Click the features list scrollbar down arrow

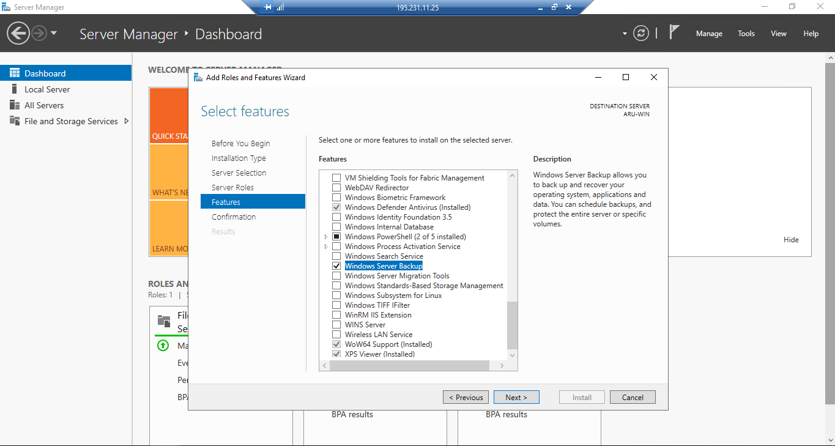pos(512,355)
